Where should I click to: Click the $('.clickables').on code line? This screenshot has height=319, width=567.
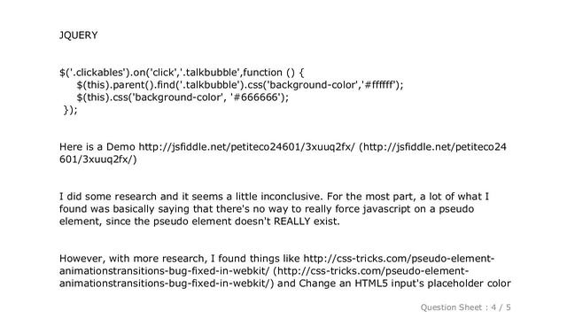click(182, 73)
